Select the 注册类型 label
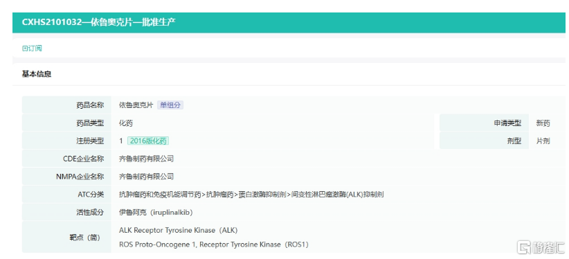The height and width of the screenshot is (259, 569). click(91, 141)
